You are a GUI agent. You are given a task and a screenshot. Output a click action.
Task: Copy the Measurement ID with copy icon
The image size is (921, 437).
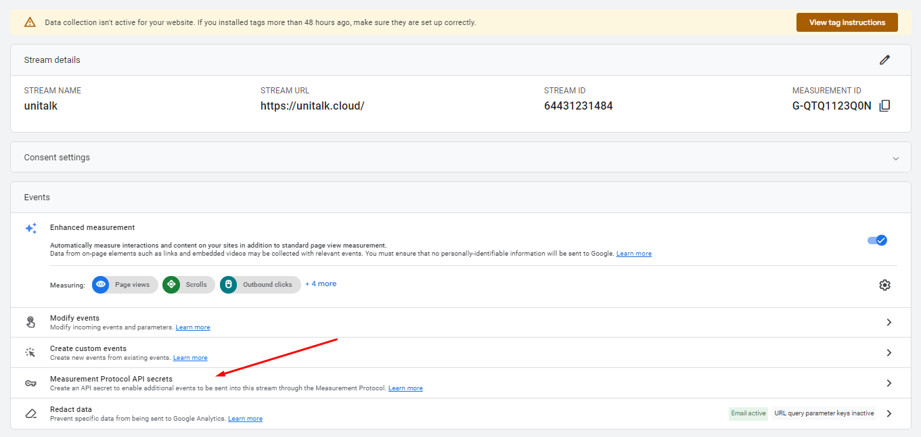(884, 106)
